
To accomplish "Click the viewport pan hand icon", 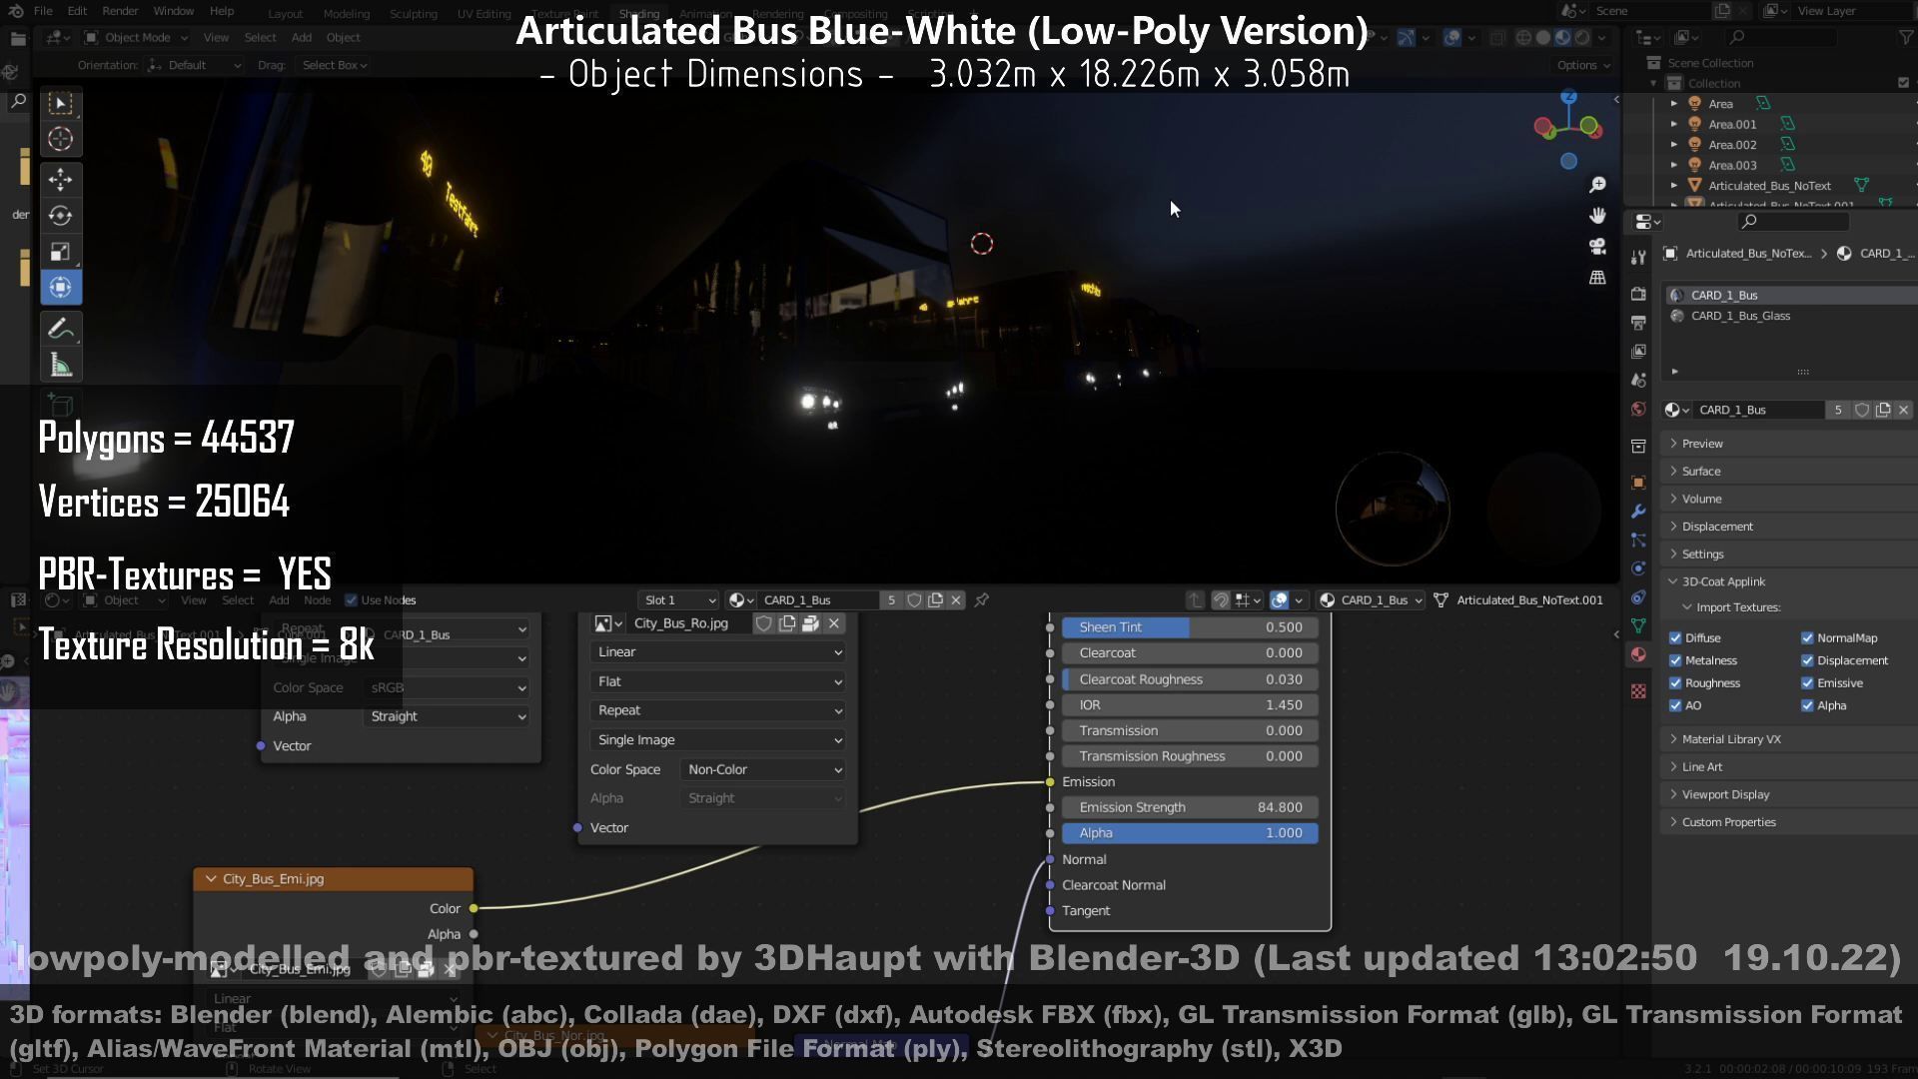I will (1597, 216).
